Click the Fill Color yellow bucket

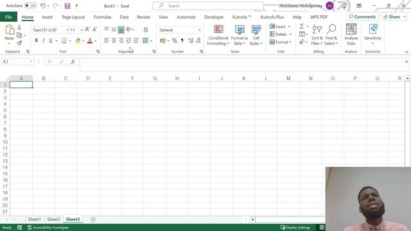click(78, 40)
